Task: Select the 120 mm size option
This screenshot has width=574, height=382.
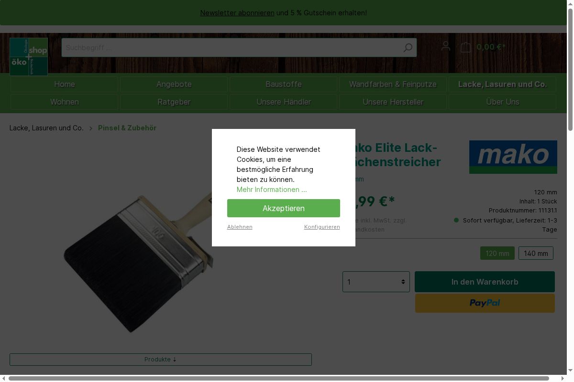Action: pos(497,253)
